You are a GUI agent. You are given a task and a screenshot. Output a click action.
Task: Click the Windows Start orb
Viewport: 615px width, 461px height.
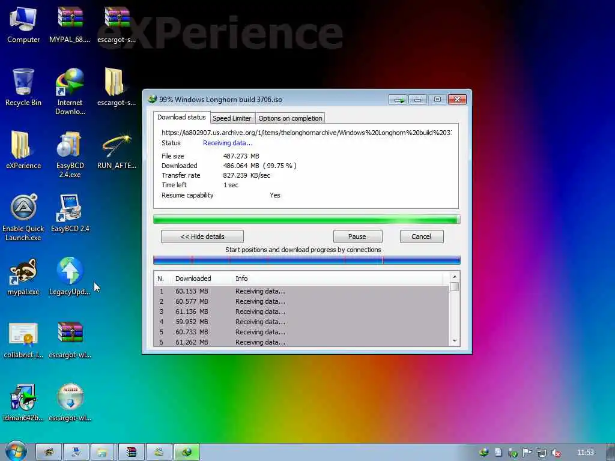point(16,451)
